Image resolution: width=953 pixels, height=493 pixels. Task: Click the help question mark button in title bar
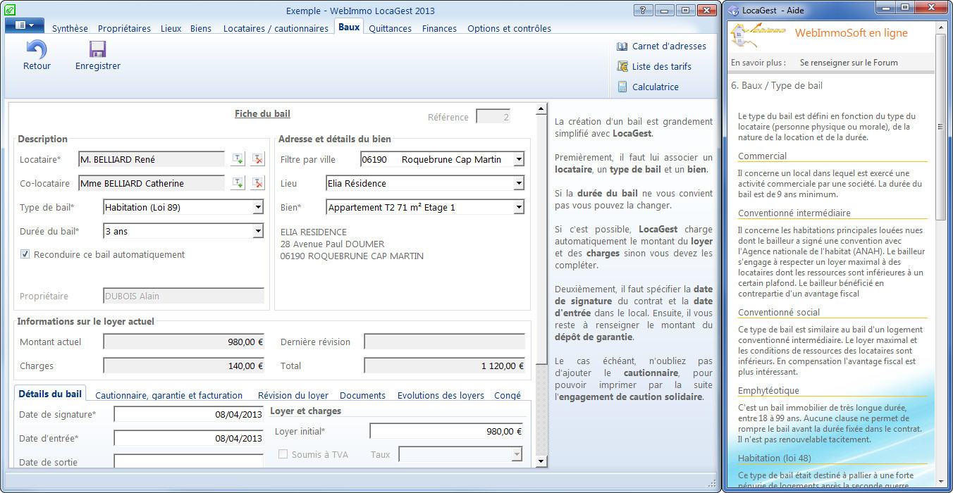pos(643,10)
